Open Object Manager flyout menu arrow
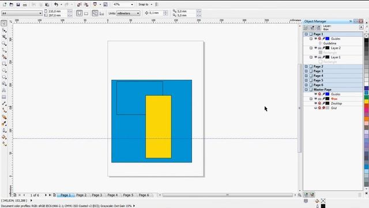Viewport: 369px width, 208px height. [362, 27]
